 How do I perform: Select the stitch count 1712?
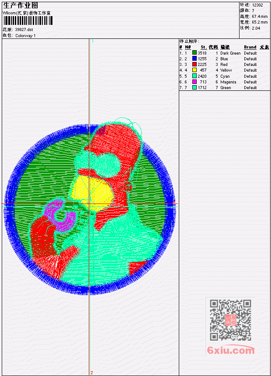(x=202, y=88)
